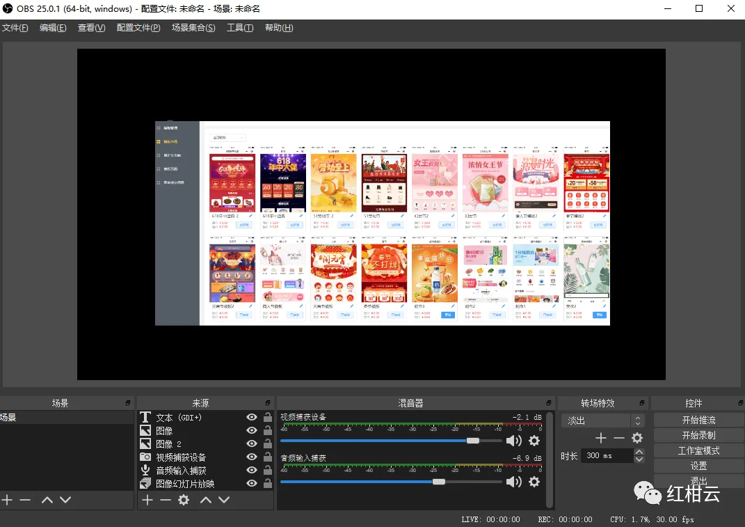
Task: Lock the 图像 2 source
Action: pos(268,443)
